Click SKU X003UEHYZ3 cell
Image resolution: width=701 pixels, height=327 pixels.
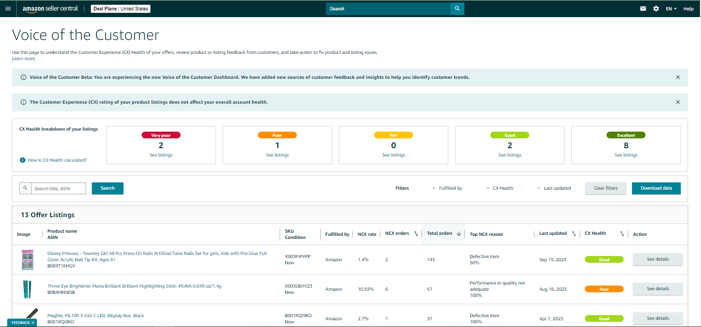(298, 286)
